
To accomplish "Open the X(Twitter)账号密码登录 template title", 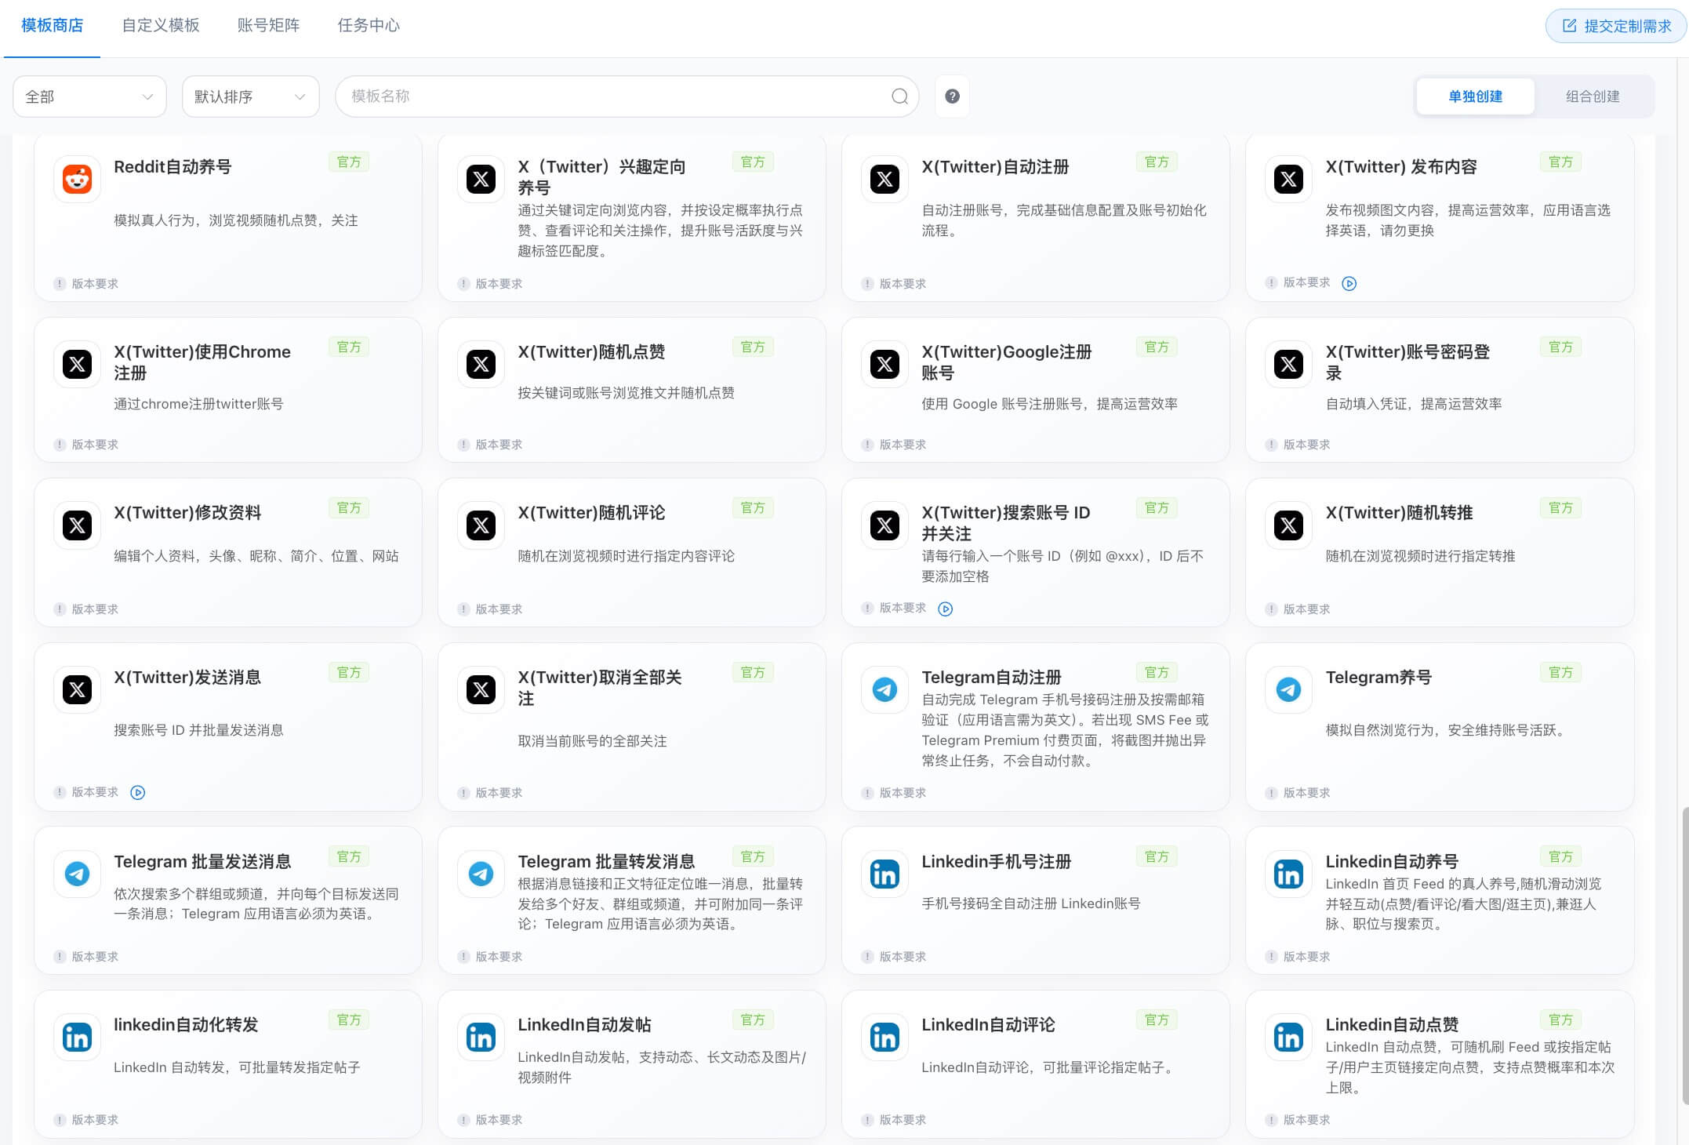I will coord(1407,362).
